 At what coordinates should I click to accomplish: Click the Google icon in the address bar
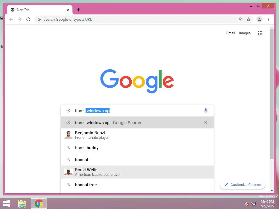coord(39,19)
